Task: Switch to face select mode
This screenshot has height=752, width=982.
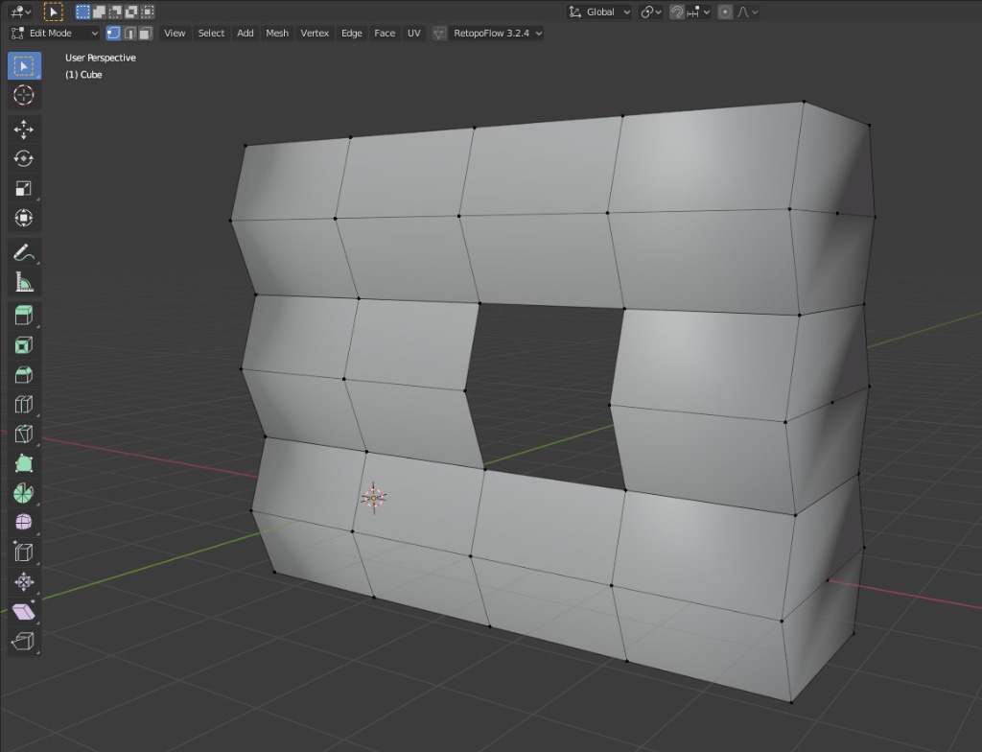Action: tap(145, 33)
